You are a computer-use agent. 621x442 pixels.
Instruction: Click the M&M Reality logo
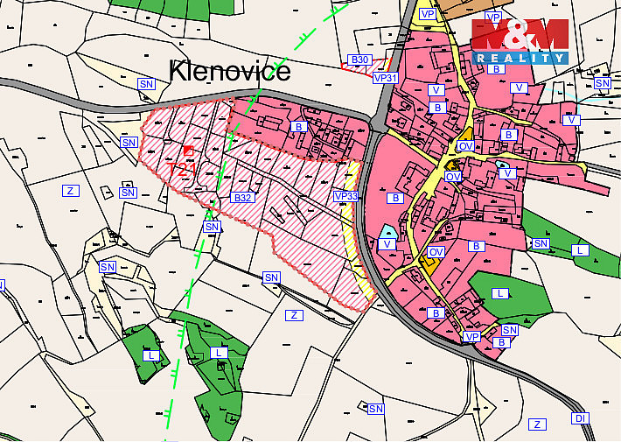pyautogui.click(x=520, y=41)
